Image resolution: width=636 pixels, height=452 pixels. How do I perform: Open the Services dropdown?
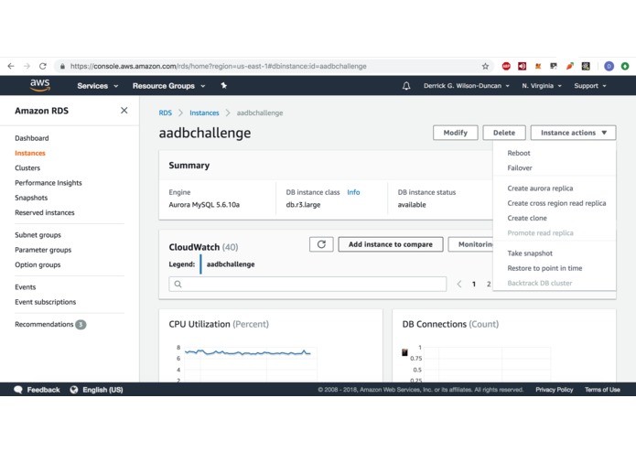[97, 86]
